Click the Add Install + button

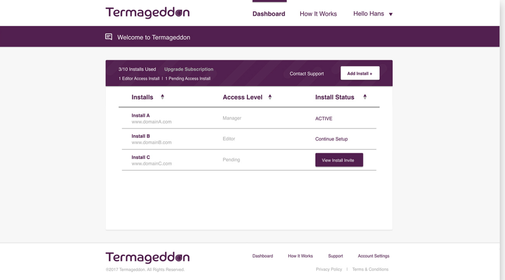pos(360,73)
